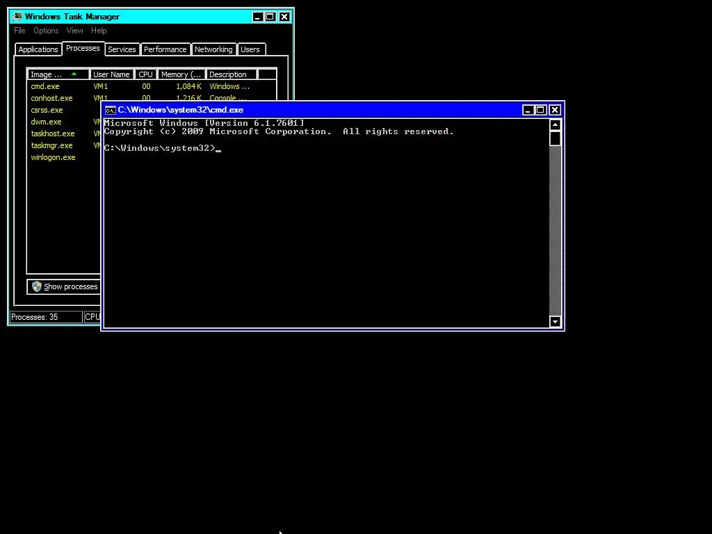Maximize the cmd.exe window
The height and width of the screenshot is (534, 712).
[x=540, y=110]
